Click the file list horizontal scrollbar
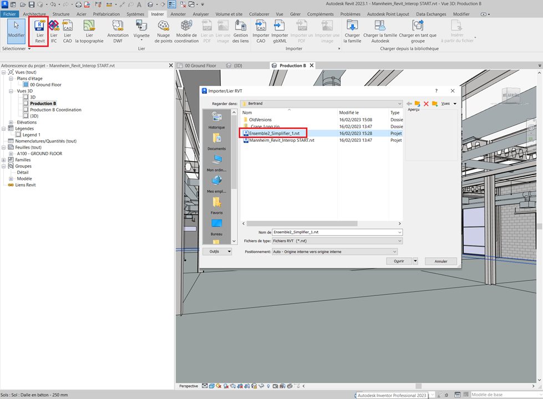This screenshot has width=543, height=399. 301,223
